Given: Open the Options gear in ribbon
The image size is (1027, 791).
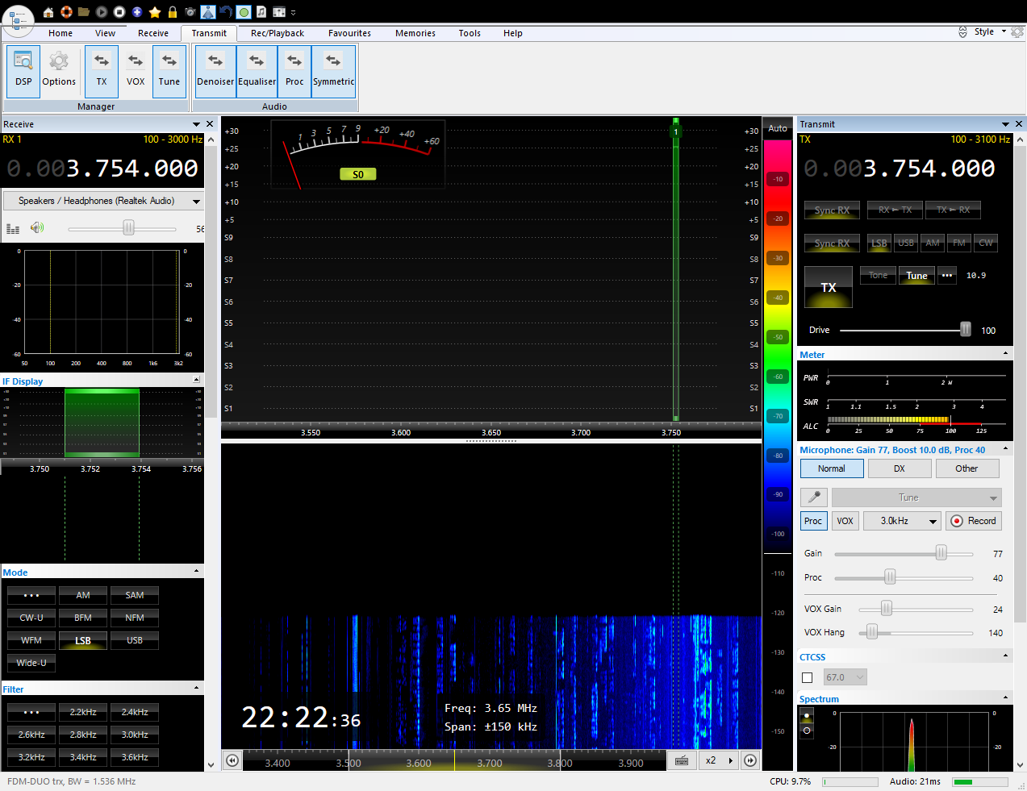Looking at the screenshot, I should pos(59,70).
